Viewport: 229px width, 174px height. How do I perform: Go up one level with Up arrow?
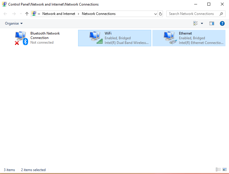(x=27, y=14)
